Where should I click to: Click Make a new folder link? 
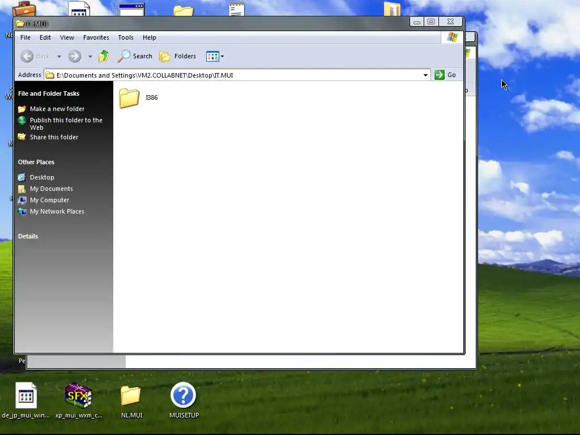pyautogui.click(x=57, y=109)
